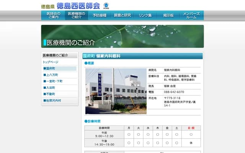Select 国府町 in the sidebar

[x=51, y=68]
